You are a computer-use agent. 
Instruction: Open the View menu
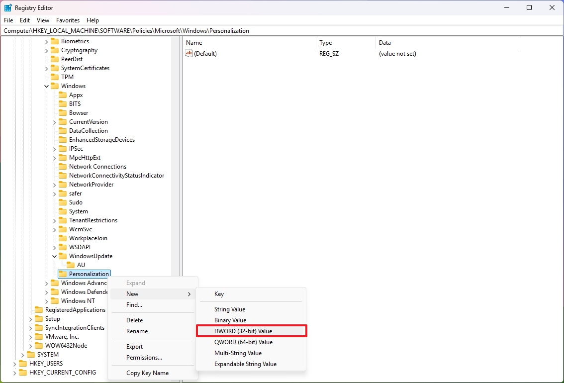click(43, 20)
